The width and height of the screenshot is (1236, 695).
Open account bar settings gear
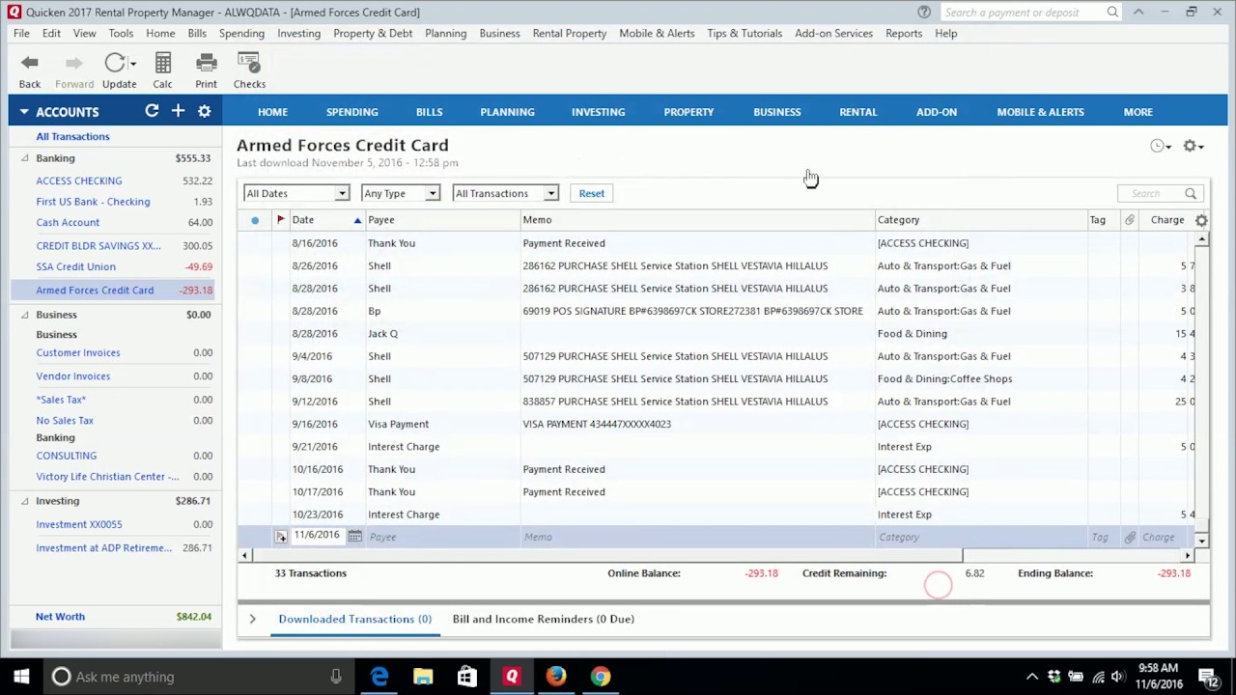(x=205, y=111)
